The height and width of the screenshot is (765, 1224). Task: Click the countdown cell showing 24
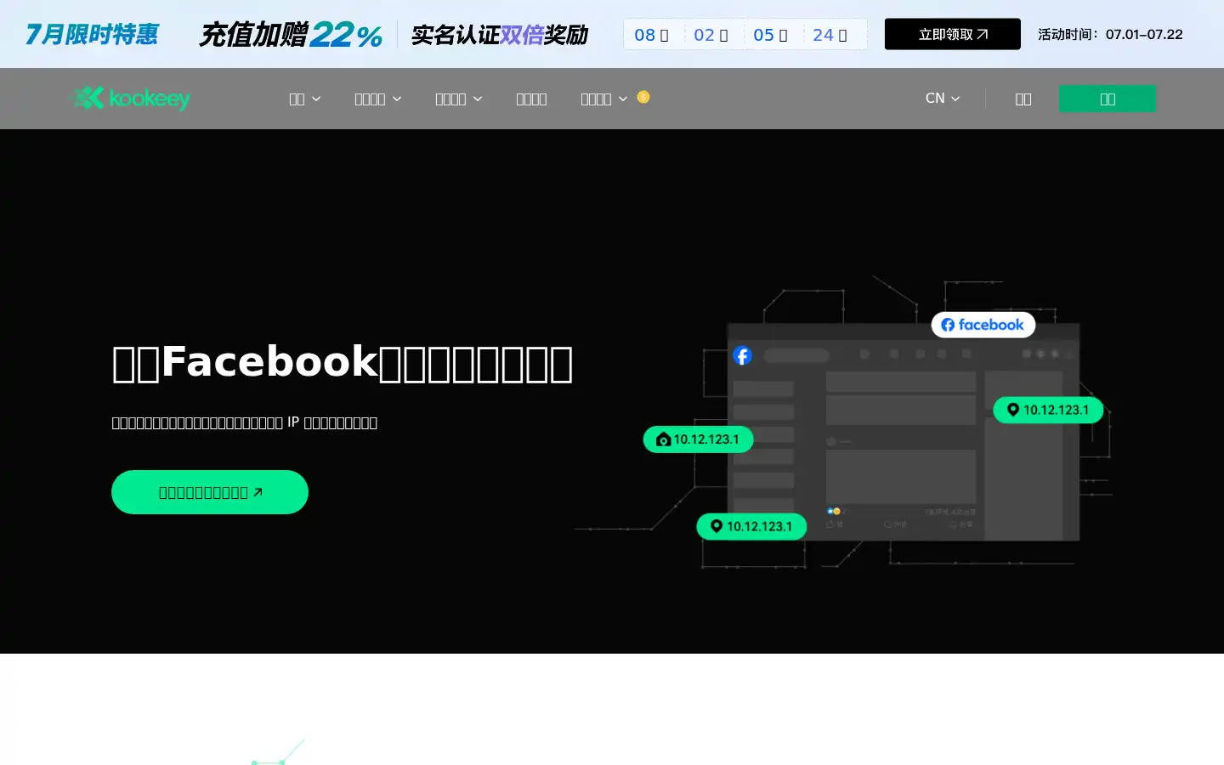point(831,35)
